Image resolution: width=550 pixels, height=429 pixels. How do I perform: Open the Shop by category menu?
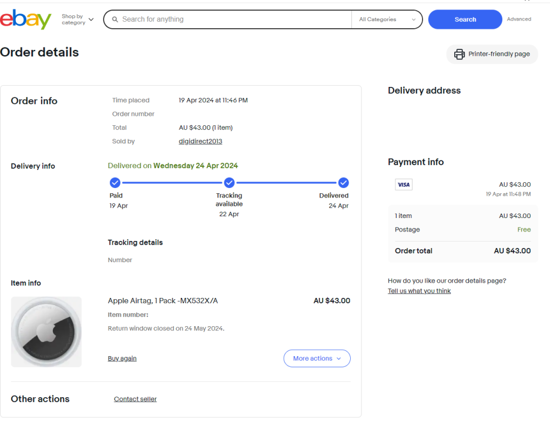[x=78, y=19]
